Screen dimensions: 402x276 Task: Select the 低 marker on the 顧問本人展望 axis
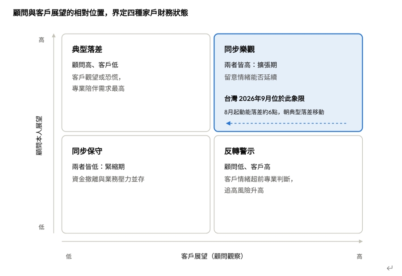click(42, 227)
